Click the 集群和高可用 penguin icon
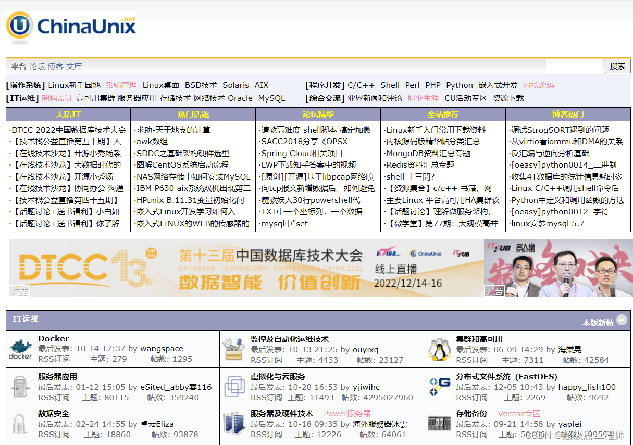633x445 pixels. click(439, 349)
